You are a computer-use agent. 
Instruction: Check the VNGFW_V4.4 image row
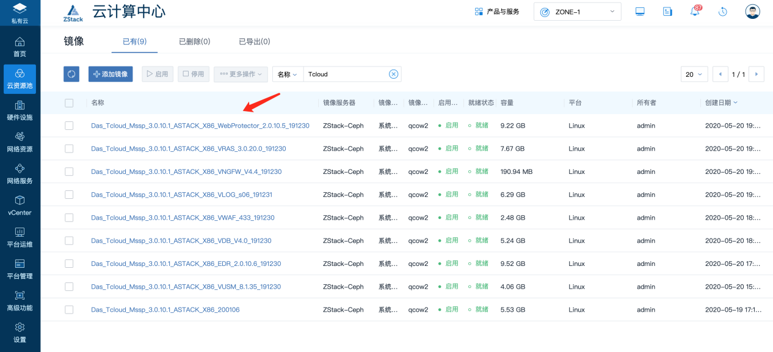click(69, 171)
